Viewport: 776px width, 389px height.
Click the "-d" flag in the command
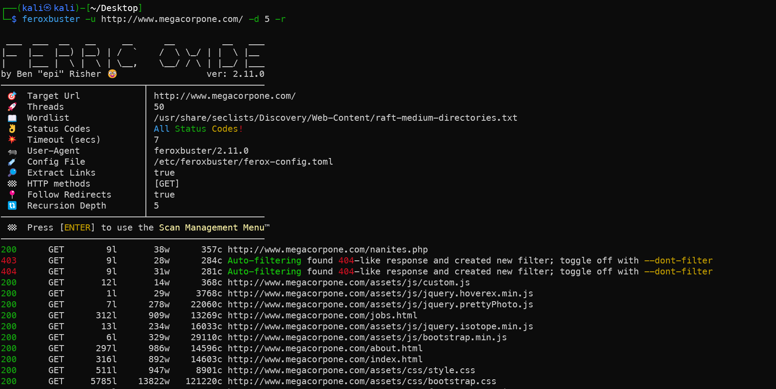(254, 19)
